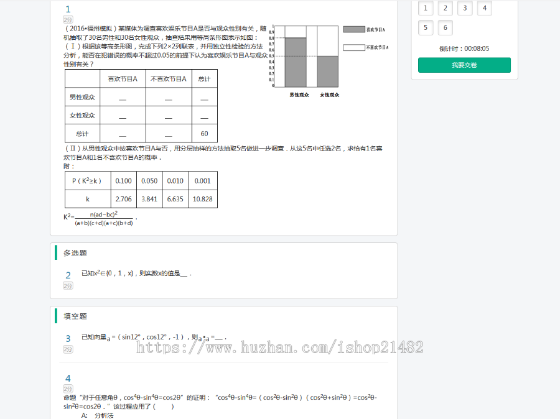The image size is (560, 419).
Task: Jump to question 5 in navigator
Action: tap(426, 27)
